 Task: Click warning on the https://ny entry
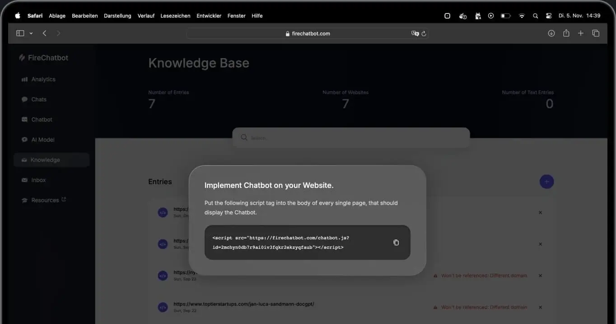[480, 276]
